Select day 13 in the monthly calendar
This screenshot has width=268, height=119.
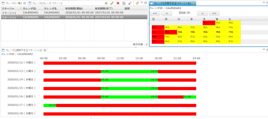tap(183, 32)
